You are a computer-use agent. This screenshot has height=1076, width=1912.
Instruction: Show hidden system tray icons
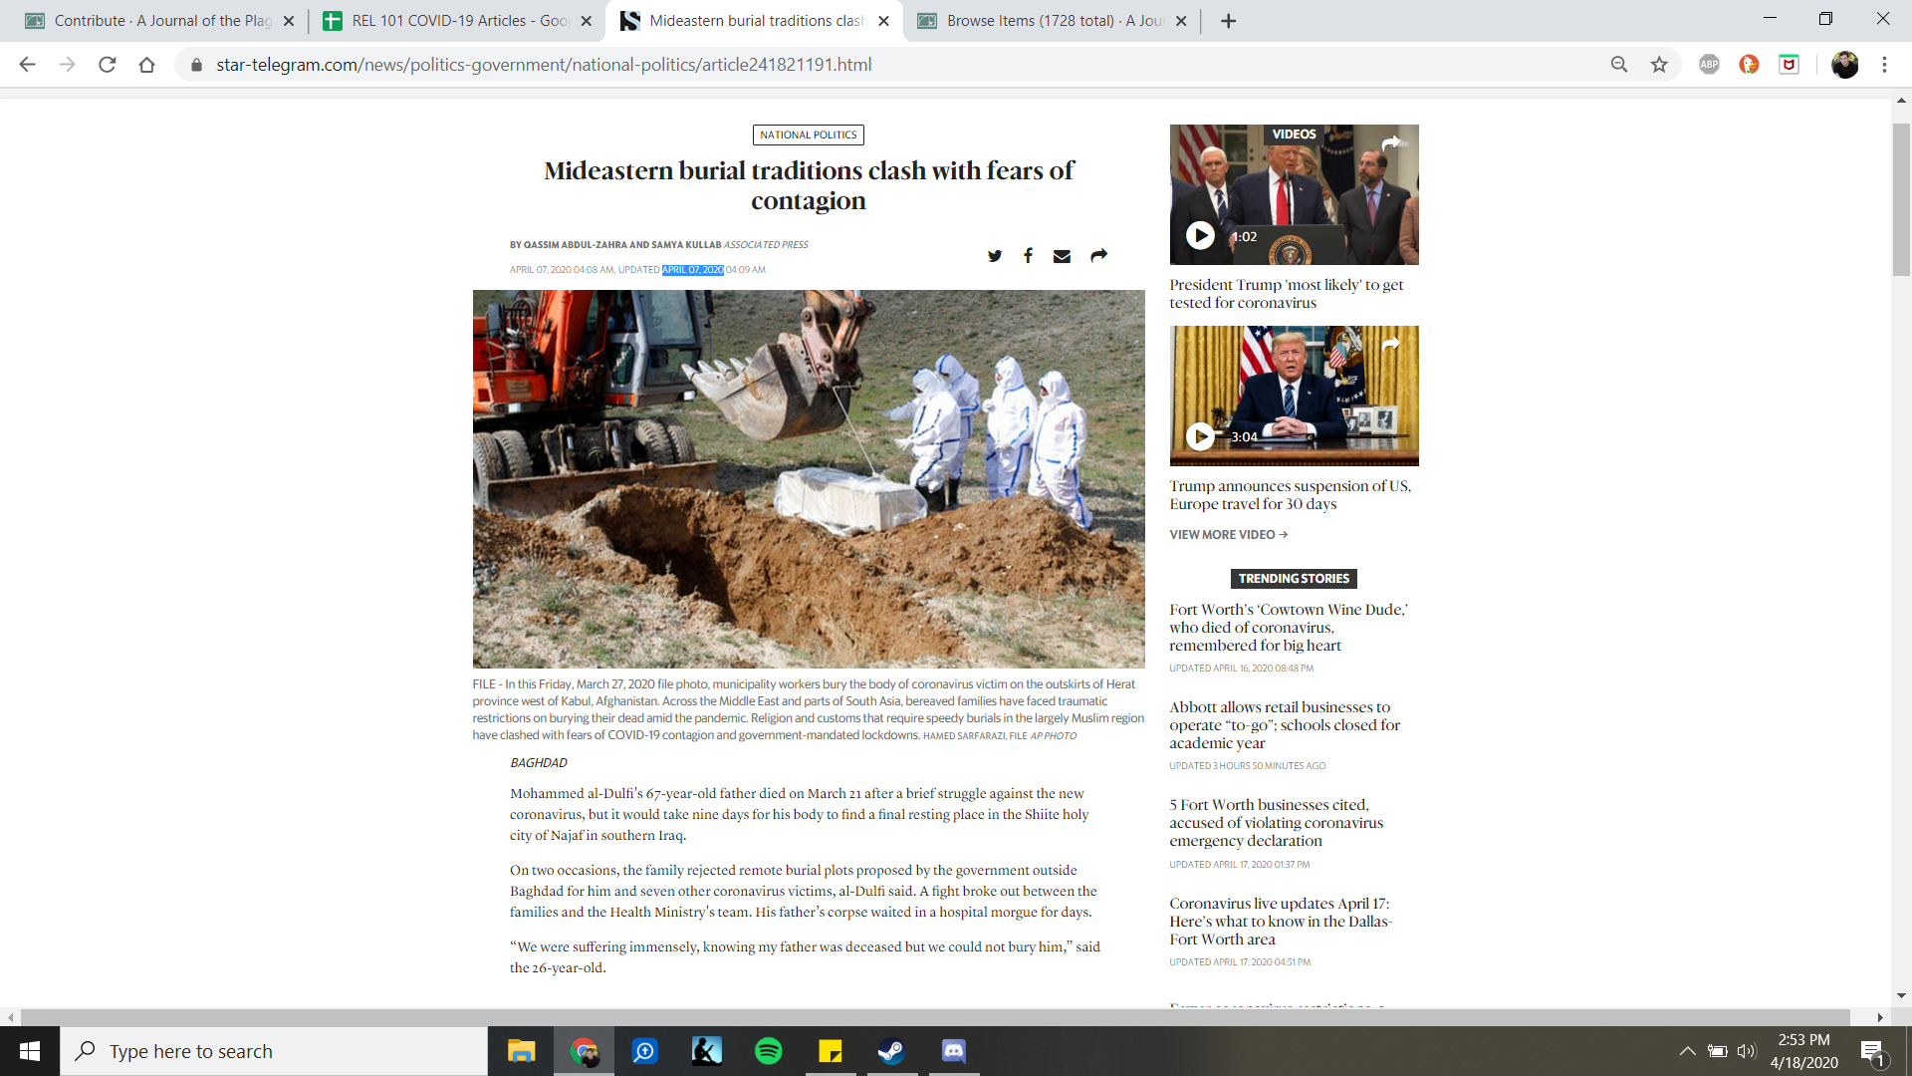[1687, 1051]
